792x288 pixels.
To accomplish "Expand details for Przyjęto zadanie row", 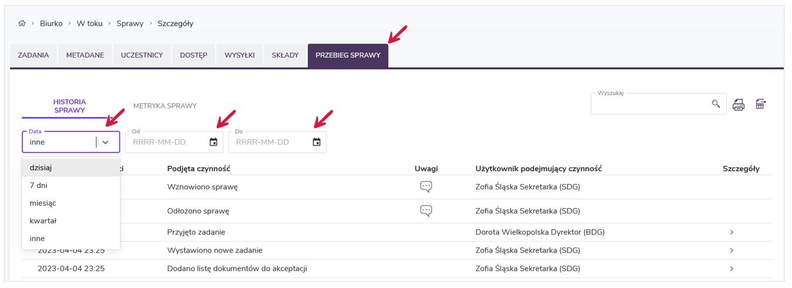I will tap(731, 232).
